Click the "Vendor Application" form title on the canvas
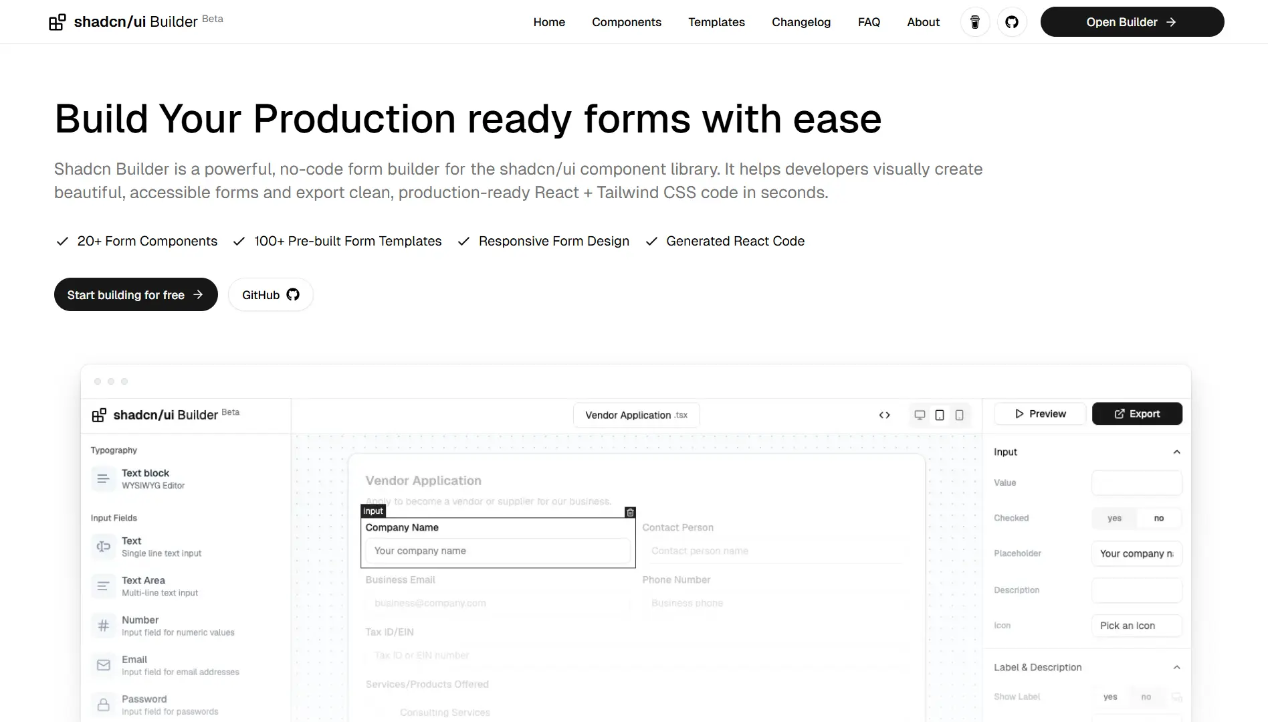1268x722 pixels. click(x=423, y=480)
